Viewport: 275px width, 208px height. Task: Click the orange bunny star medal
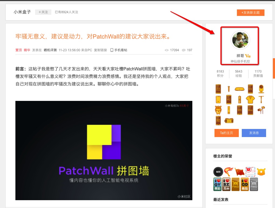(x=261, y=172)
